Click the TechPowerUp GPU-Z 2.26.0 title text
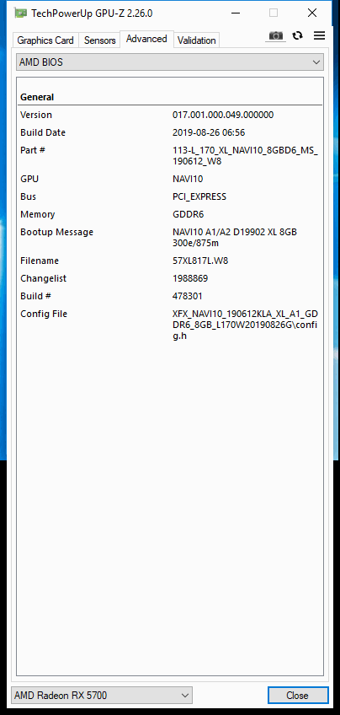The height and width of the screenshot is (715, 340). pos(92,13)
